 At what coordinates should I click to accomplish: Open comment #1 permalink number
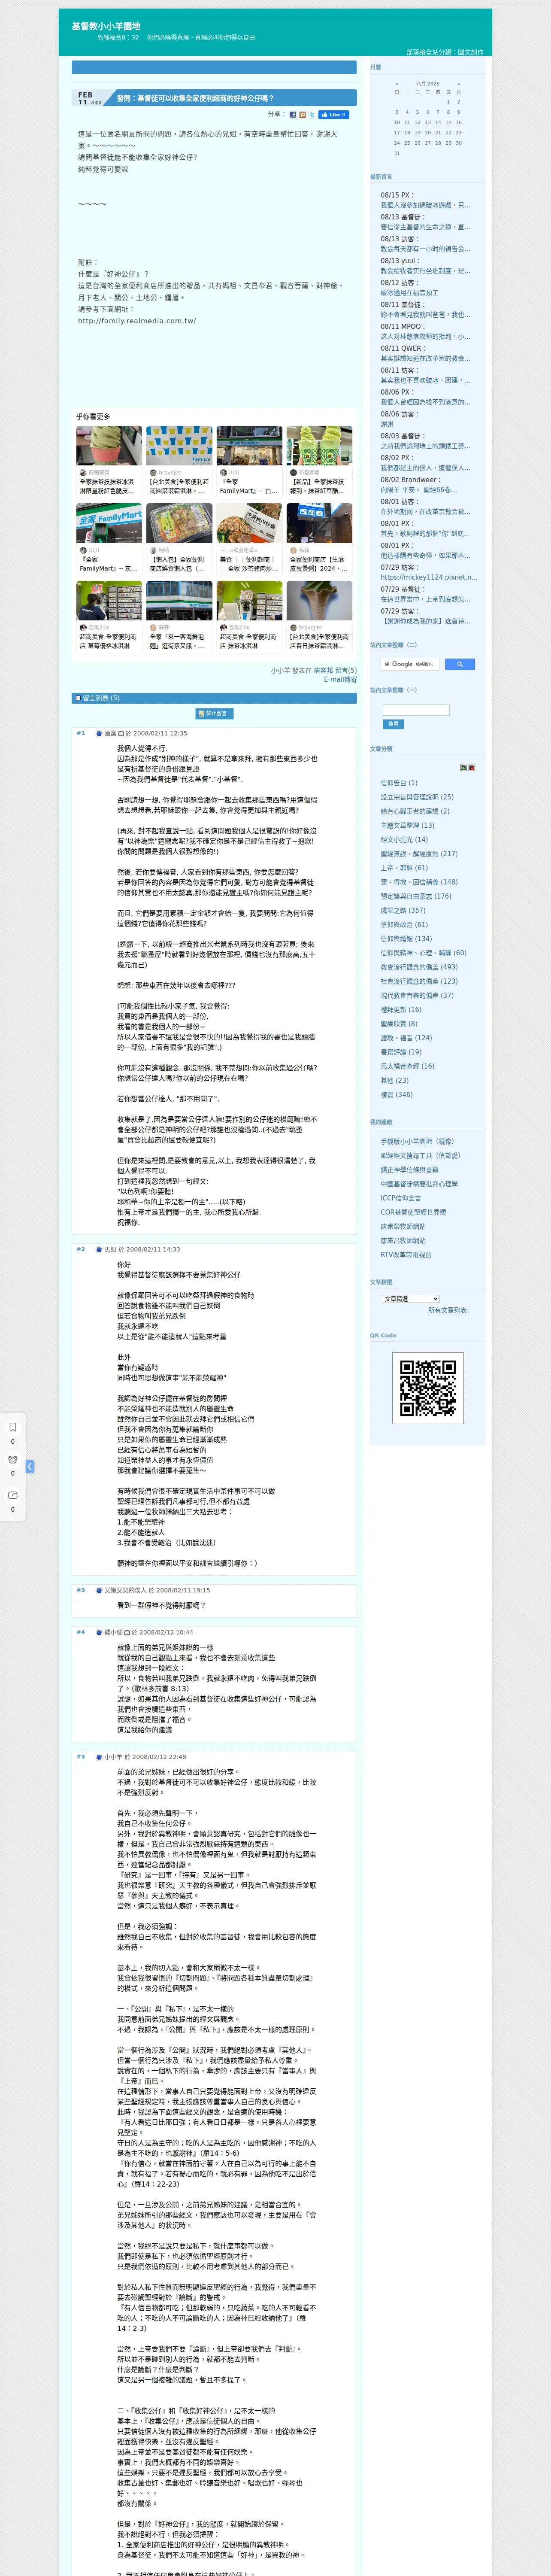pos(81,733)
